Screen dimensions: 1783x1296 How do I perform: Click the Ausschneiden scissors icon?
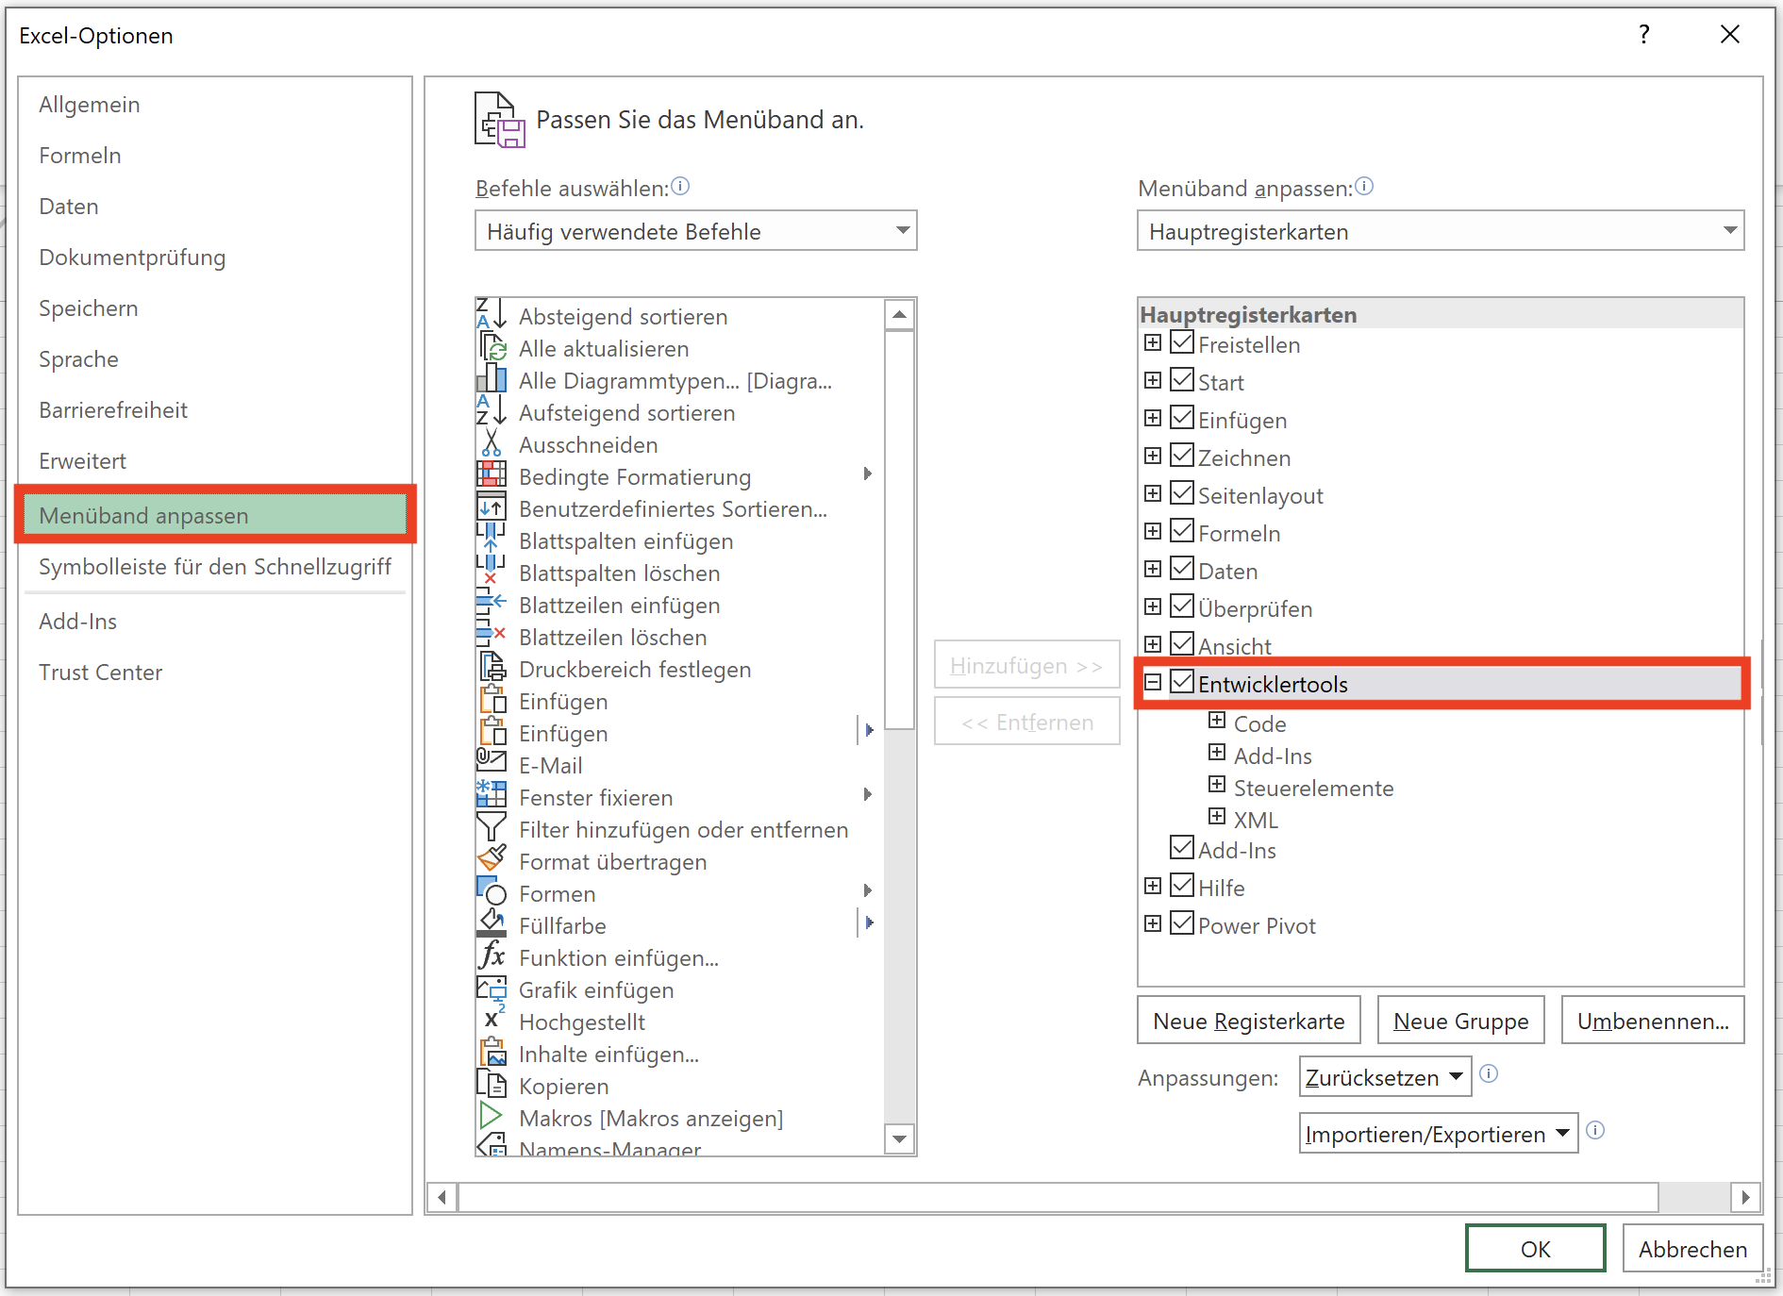tap(492, 444)
